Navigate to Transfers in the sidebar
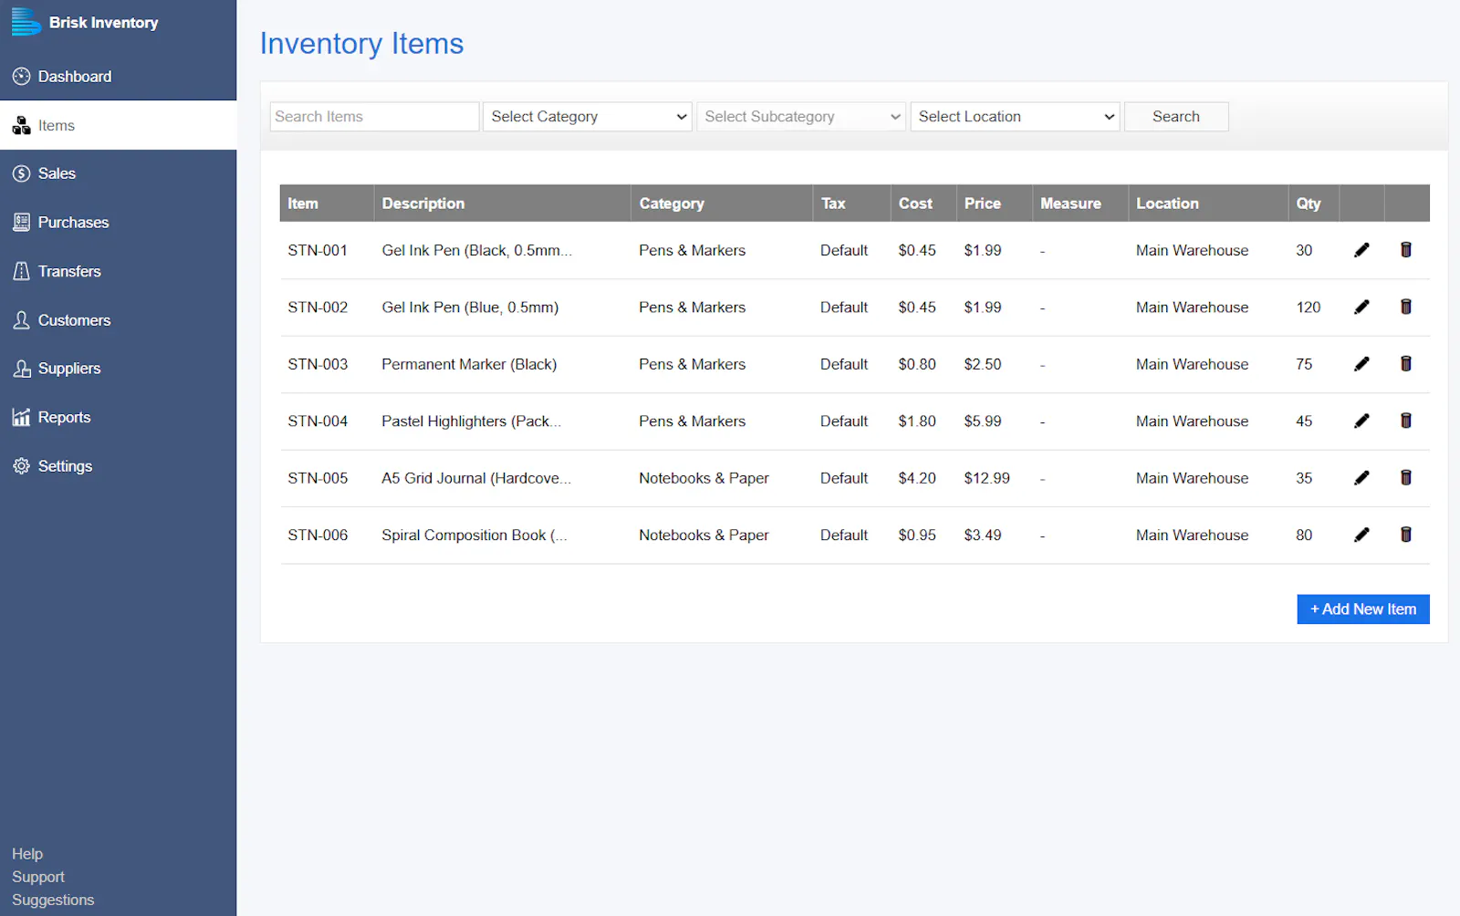The height and width of the screenshot is (916, 1460). [119, 271]
